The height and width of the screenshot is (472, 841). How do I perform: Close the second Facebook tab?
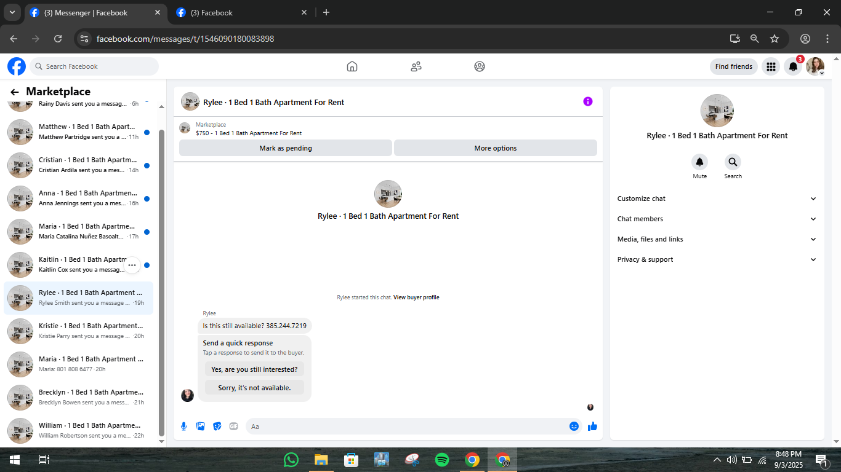(x=304, y=12)
